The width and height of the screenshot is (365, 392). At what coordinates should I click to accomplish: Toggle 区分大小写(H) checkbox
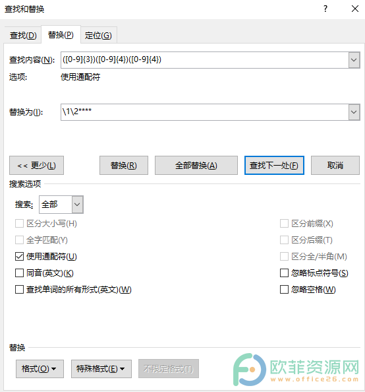click(x=20, y=224)
